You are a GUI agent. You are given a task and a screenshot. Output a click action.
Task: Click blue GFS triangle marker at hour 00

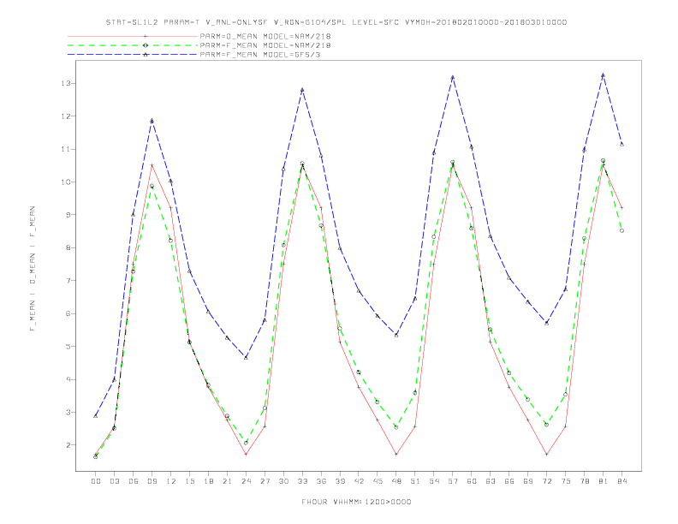tap(96, 416)
